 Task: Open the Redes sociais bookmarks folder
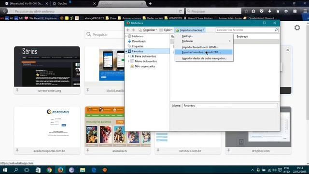coord(153,18)
